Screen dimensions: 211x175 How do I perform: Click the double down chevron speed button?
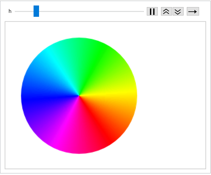tap(178, 11)
